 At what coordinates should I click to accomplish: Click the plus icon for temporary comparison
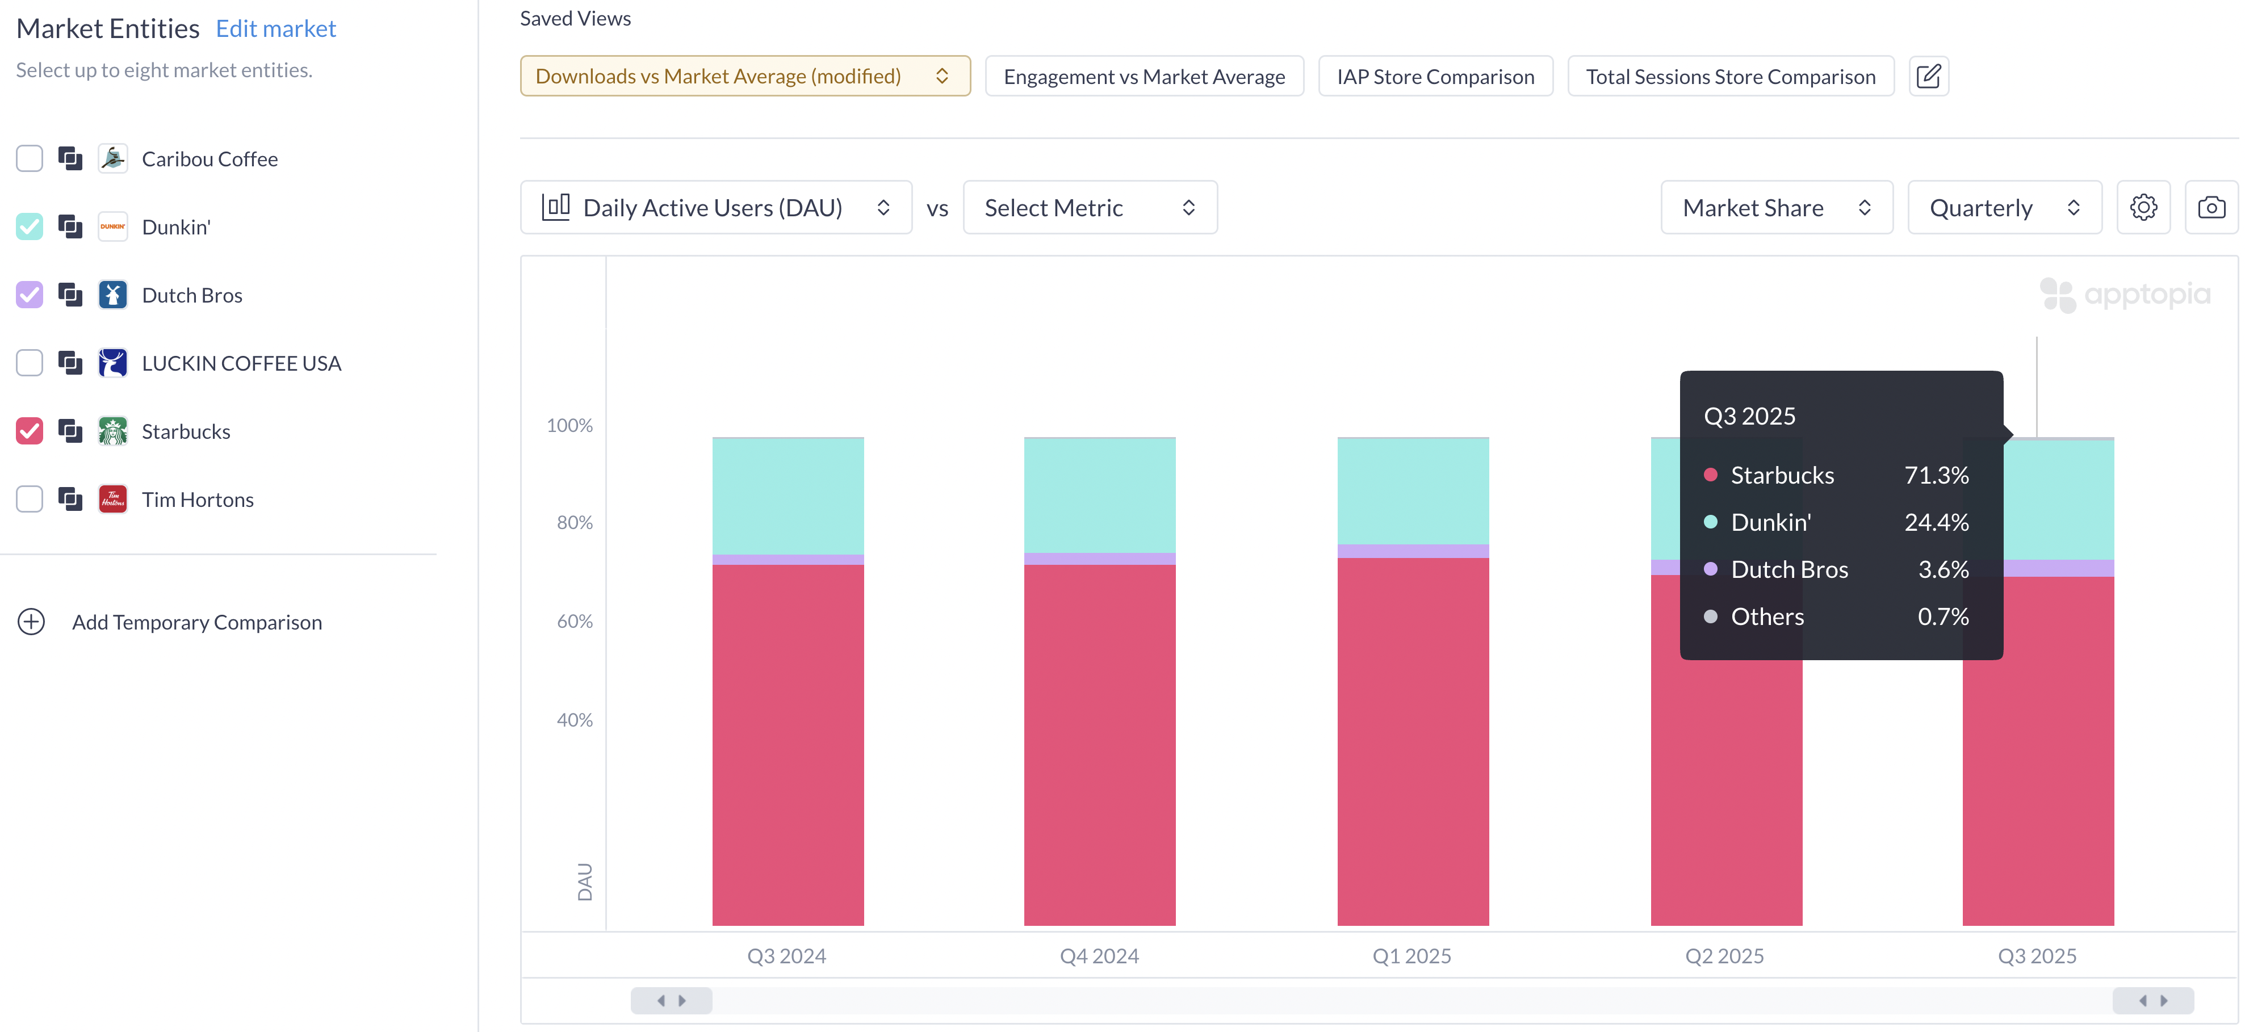[31, 622]
